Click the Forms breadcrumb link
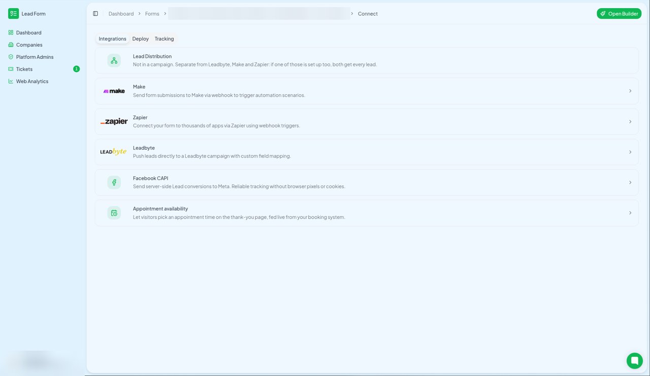This screenshot has width=650, height=376. (152, 14)
